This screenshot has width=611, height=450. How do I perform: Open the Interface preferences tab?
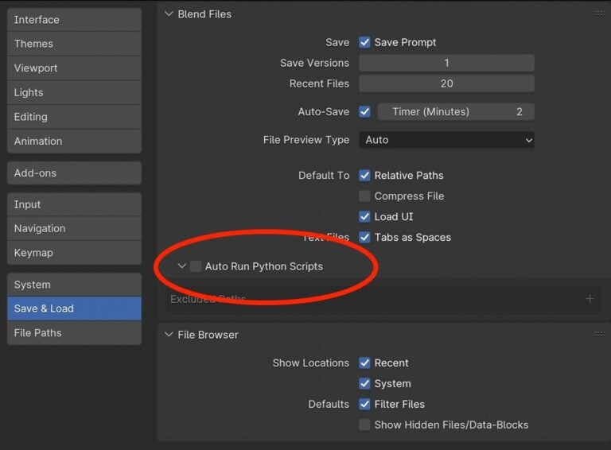(74, 19)
